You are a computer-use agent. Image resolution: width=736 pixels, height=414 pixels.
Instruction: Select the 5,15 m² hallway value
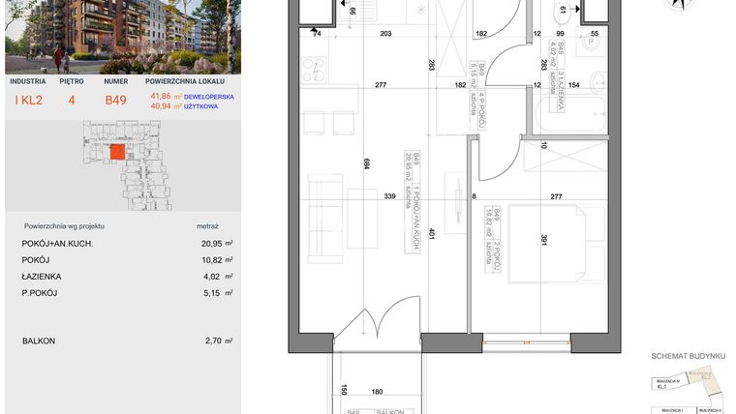click(x=218, y=293)
